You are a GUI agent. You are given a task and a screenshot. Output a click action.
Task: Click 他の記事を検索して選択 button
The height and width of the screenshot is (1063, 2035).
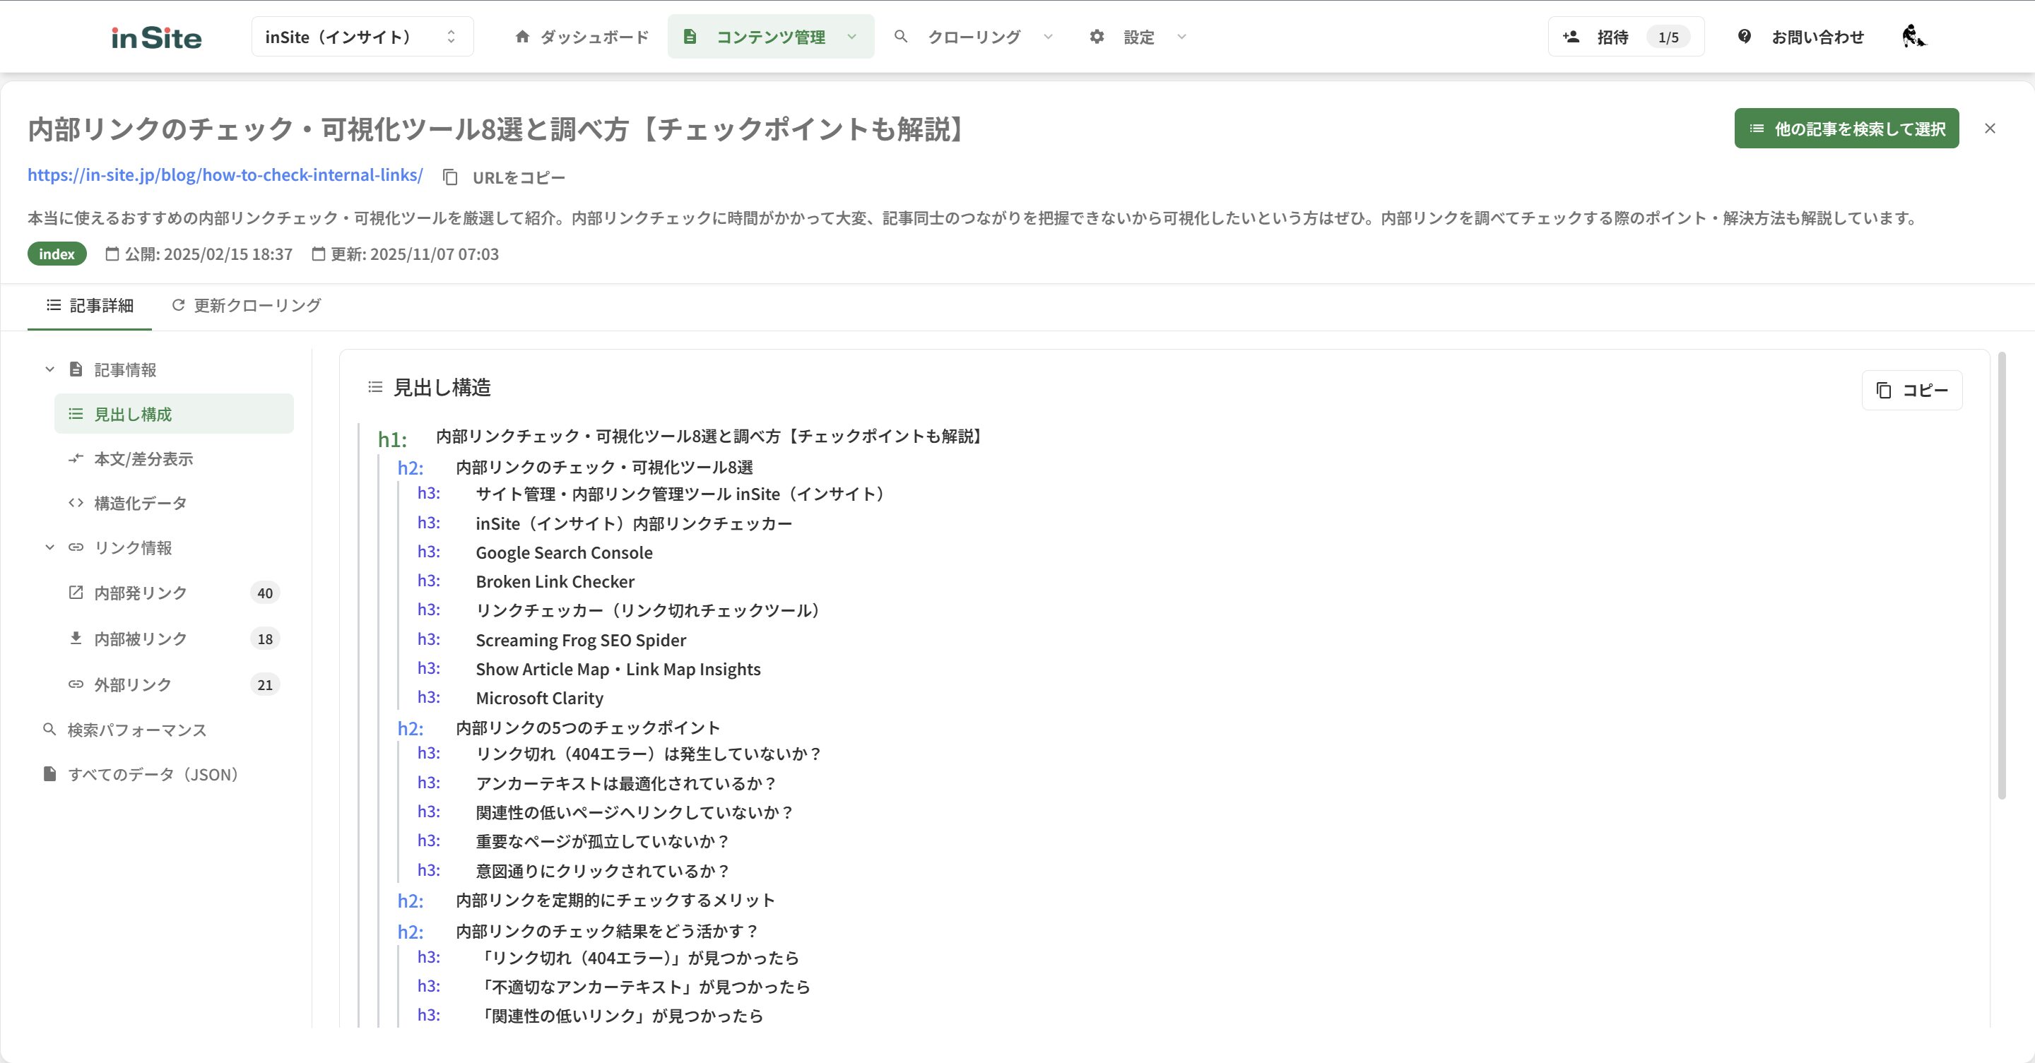[x=1846, y=129]
